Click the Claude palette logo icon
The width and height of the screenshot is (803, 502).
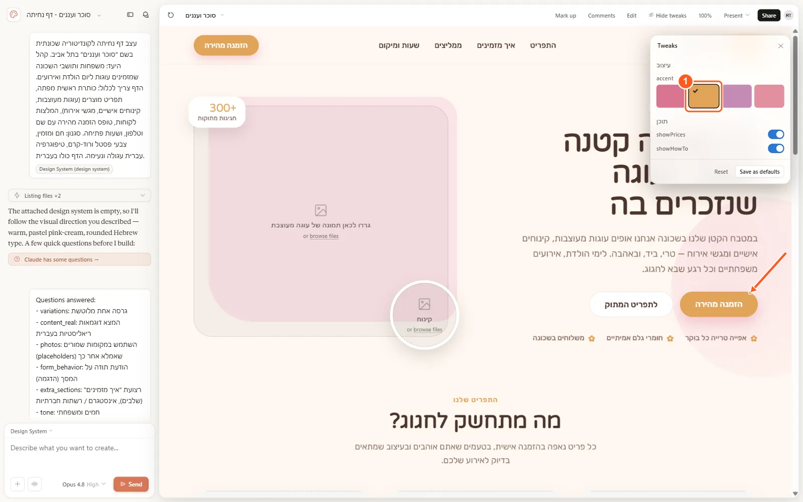14,15
